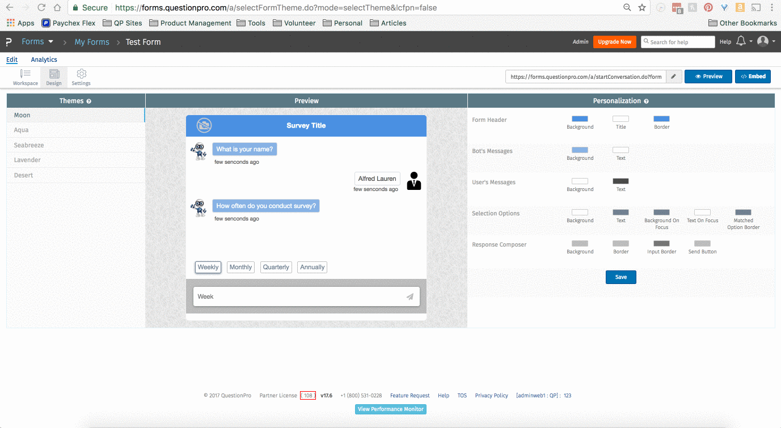Choose the Annually answer option
This screenshot has height=428, width=781.
[x=313, y=267]
